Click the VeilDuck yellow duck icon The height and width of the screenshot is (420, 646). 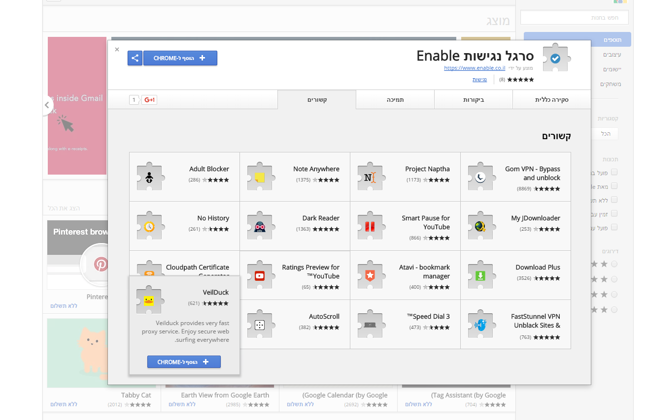pos(149,300)
